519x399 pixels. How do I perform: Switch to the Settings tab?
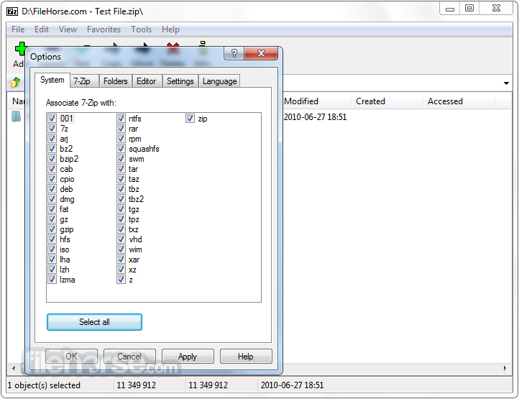[180, 81]
